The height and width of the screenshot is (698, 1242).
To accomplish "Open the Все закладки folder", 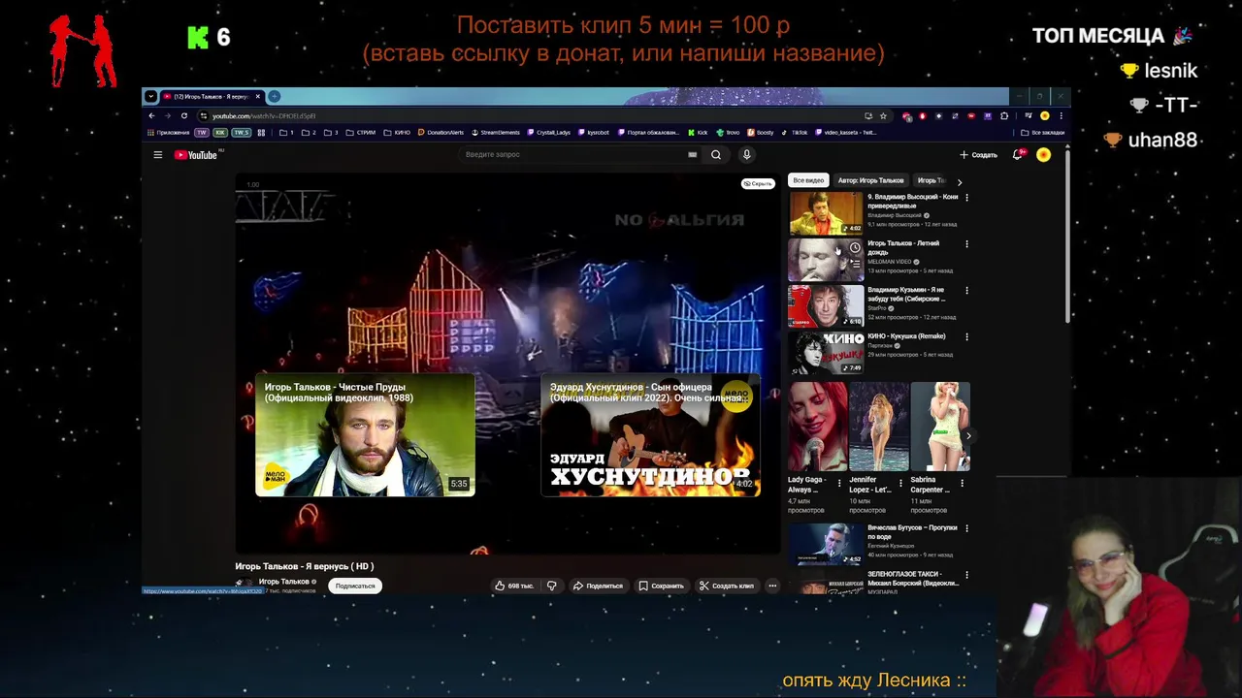I will click(1042, 132).
